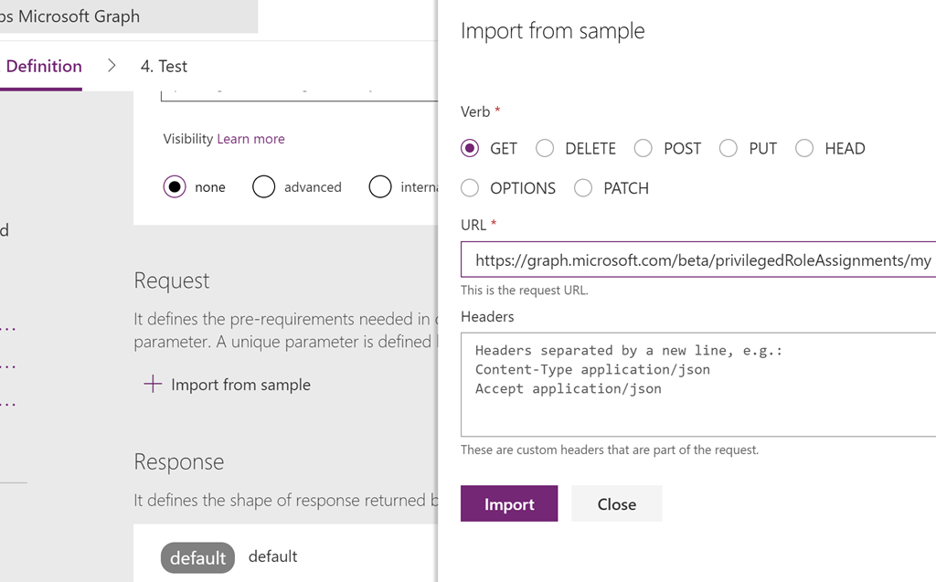The image size is (936, 582).
Task: Select the OPTIONS verb radio button
Action: 470,188
